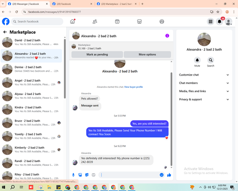Open the tab search dropdown arrow
The height and width of the screenshot is (191, 238).
[x=3, y=4]
